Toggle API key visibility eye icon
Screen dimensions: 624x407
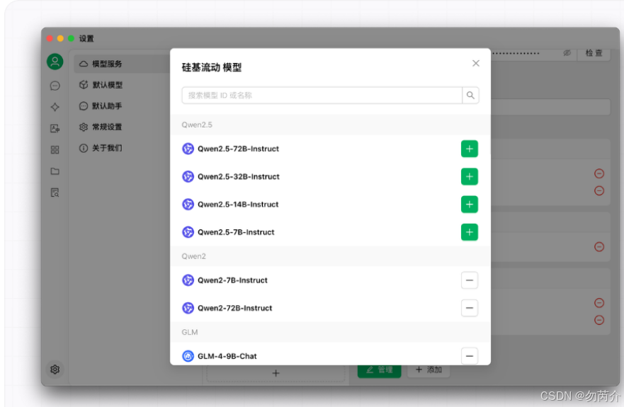pos(567,53)
